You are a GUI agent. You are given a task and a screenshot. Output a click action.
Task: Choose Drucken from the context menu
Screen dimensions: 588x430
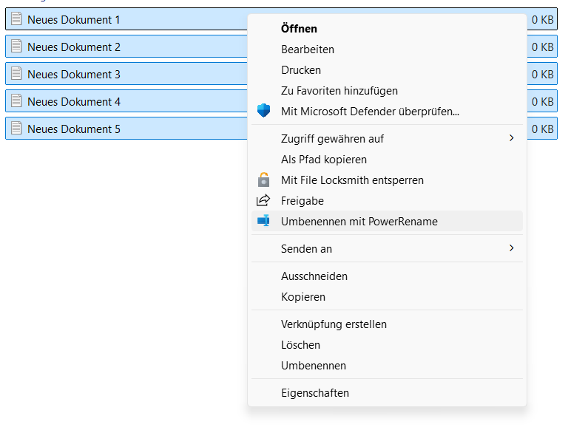tap(301, 70)
